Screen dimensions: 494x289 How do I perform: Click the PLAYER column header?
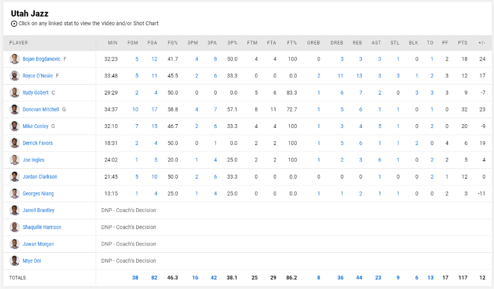[x=19, y=43]
